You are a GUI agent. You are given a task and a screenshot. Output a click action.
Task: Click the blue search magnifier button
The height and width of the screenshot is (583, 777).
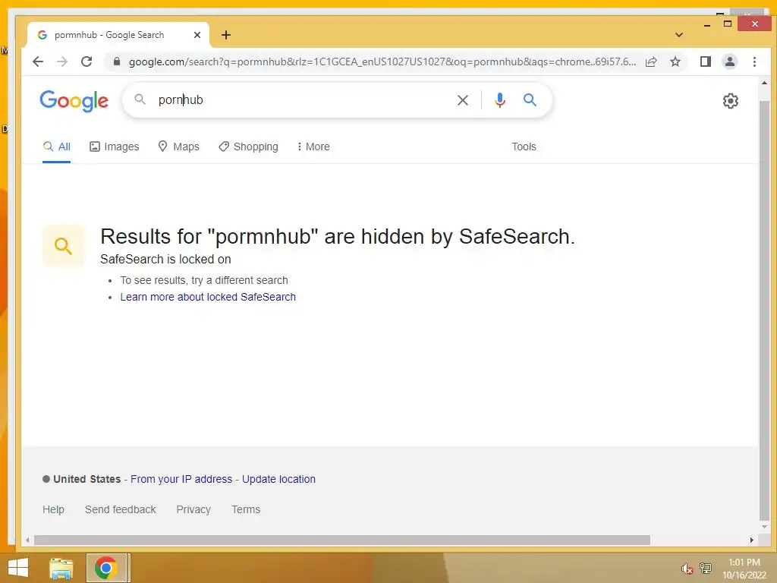point(530,100)
